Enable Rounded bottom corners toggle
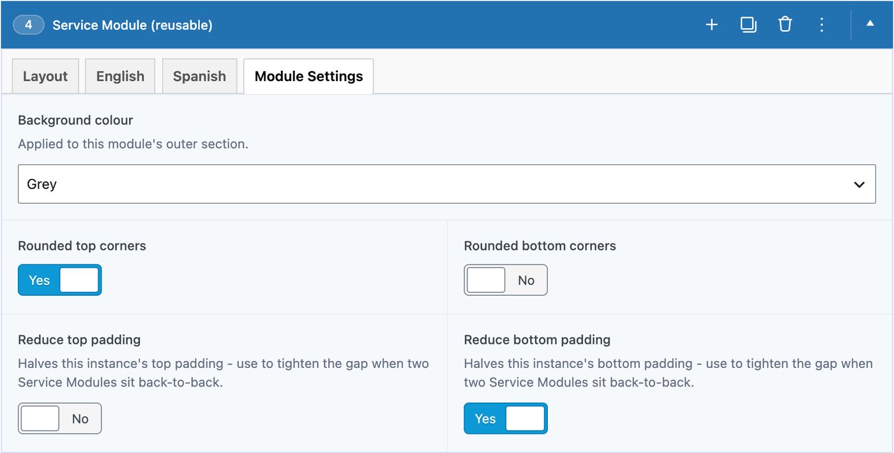The image size is (894, 453). coord(506,280)
